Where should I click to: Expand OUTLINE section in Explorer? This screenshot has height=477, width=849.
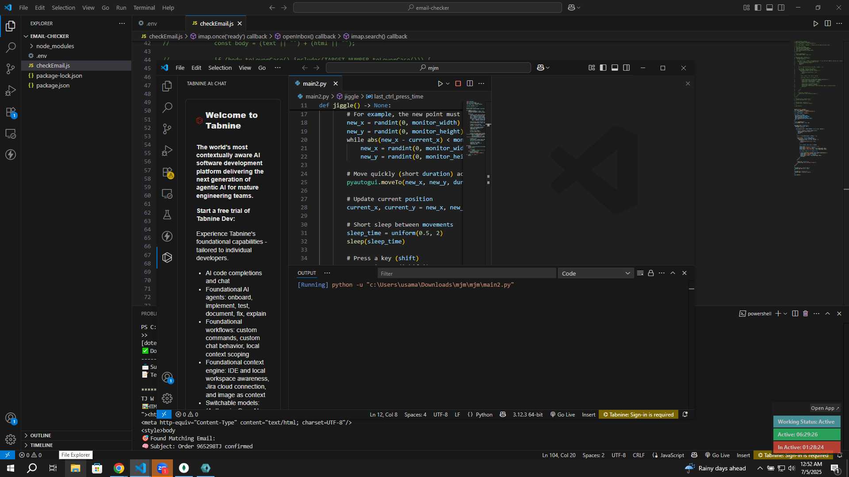(x=41, y=435)
